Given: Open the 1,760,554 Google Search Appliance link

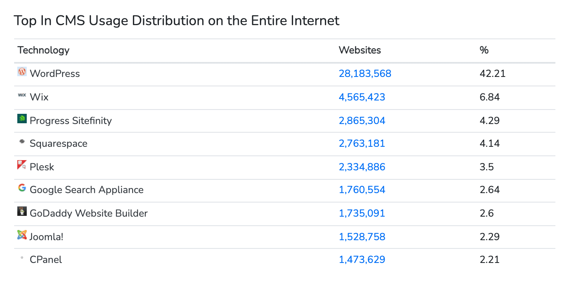Looking at the screenshot, I should pos(362,190).
